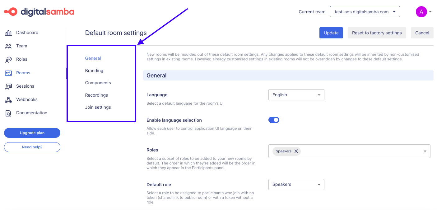Click Reset to factory settings

(377, 33)
